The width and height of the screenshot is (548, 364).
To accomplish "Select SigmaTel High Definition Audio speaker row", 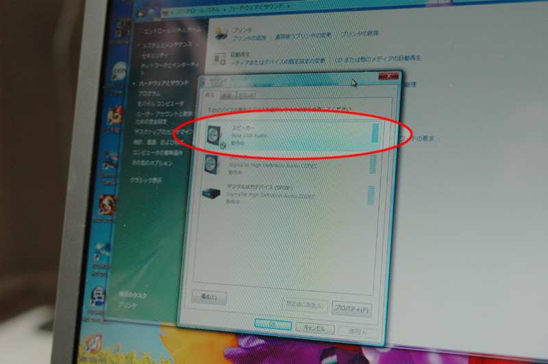I will coord(290,165).
